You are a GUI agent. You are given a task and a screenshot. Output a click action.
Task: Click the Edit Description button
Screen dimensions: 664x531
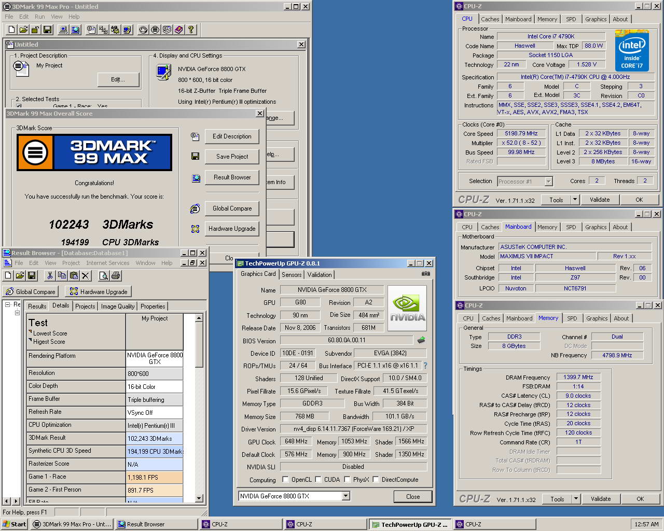click(232, 136)
